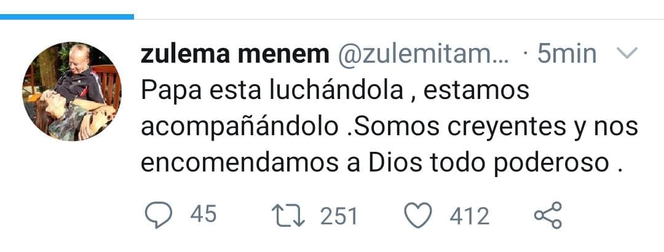Select the blue active tab indicator
Viewport: 664px width, 252px height.
(x=66, y=17)
